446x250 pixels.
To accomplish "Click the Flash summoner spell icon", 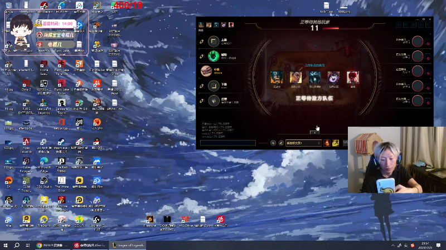I will (x=336, y=143).
